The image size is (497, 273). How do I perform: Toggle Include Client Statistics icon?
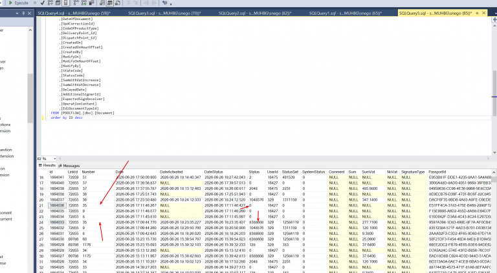[x=91, y=3]
